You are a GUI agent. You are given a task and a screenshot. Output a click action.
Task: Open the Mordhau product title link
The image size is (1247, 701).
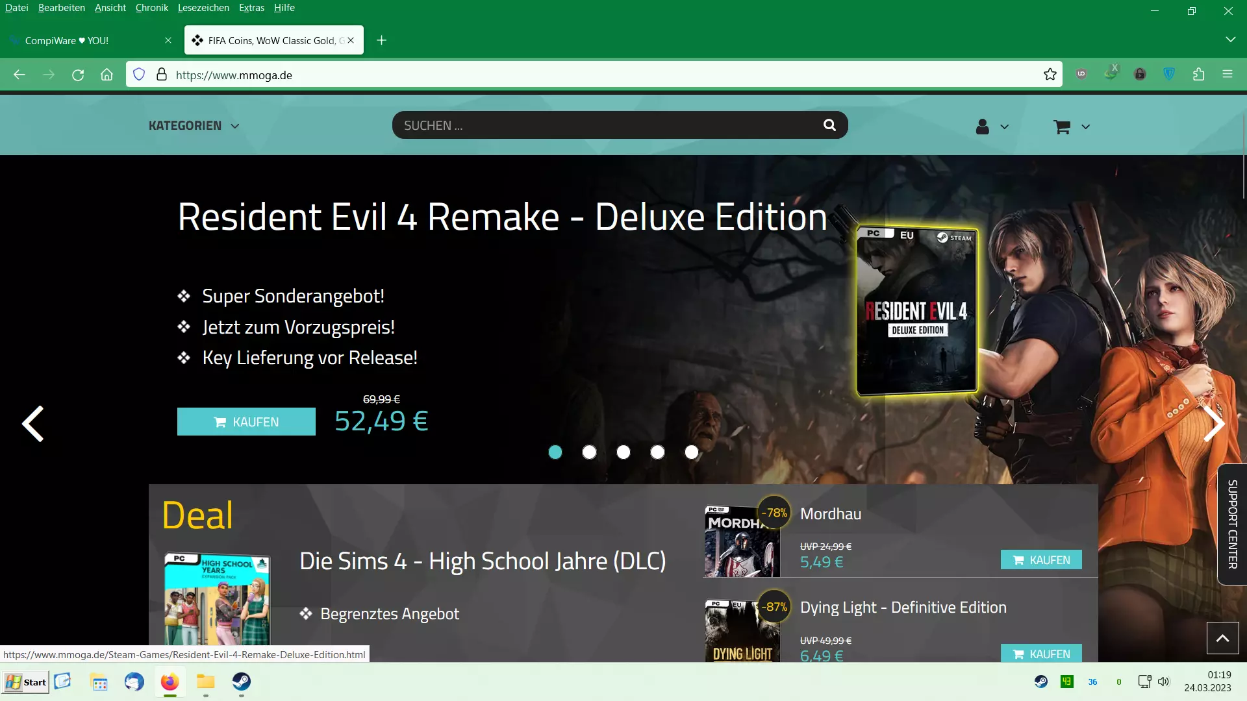(831, 514)
